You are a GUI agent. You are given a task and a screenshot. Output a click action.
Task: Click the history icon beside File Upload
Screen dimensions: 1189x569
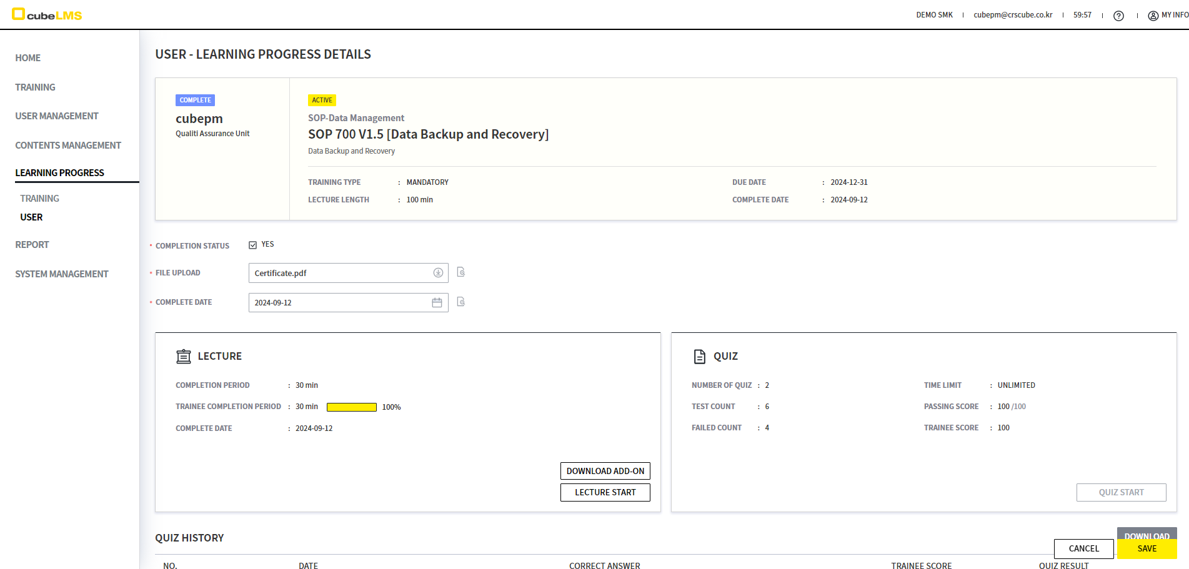click(461, 272)
